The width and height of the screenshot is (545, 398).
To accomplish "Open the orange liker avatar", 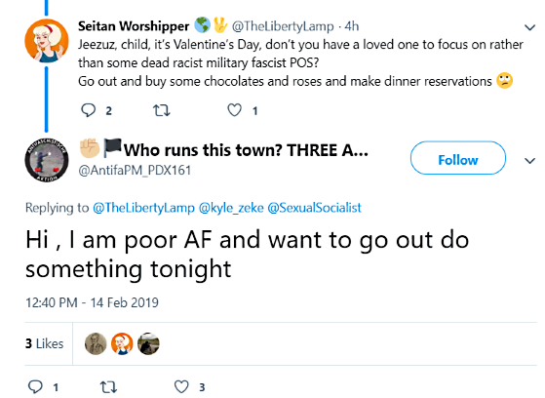I will 122,343.
